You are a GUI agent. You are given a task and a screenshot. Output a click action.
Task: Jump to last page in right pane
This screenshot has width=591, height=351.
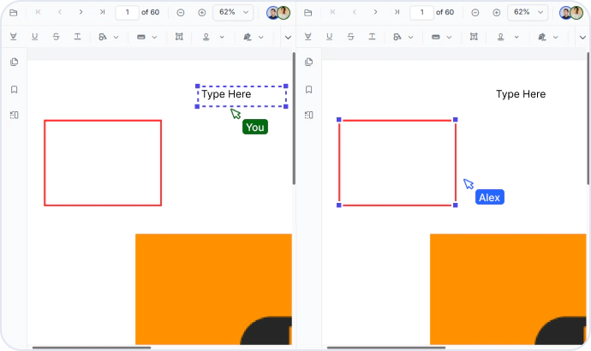397,12
